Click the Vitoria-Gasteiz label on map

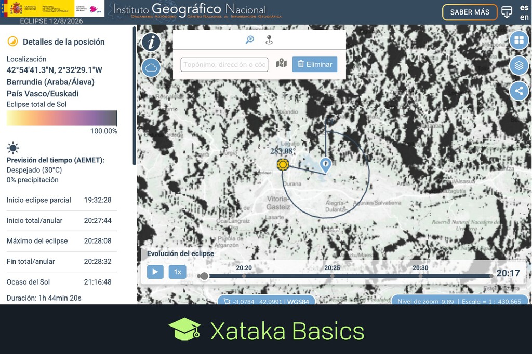(278, 203)
